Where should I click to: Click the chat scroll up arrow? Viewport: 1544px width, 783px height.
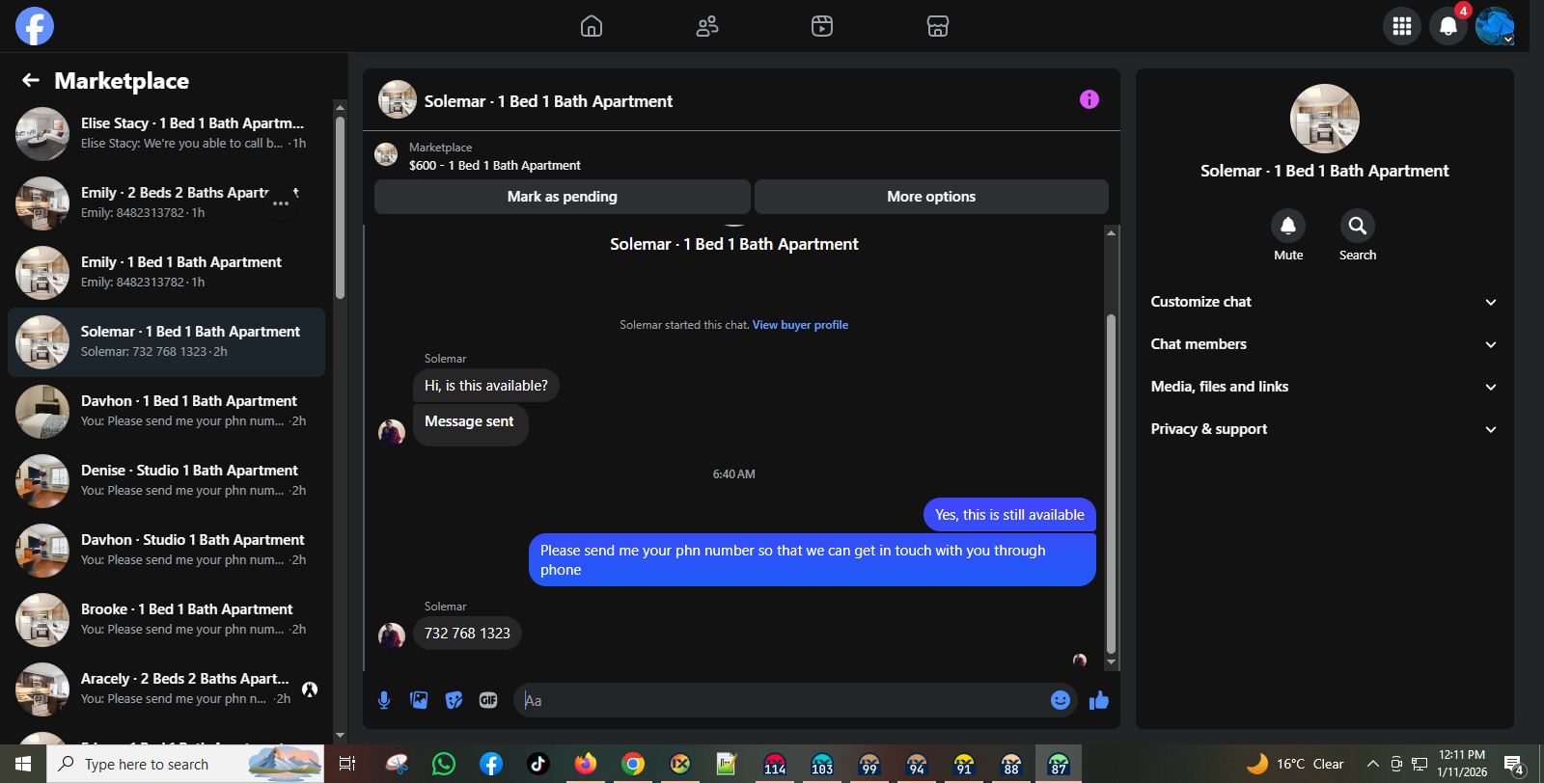point(1111,232)
